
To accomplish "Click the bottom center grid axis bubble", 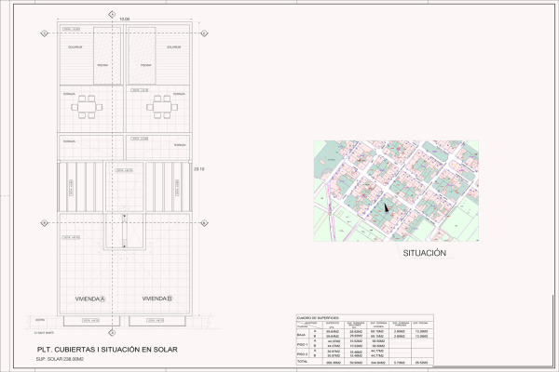I will [x=112, y=331].
